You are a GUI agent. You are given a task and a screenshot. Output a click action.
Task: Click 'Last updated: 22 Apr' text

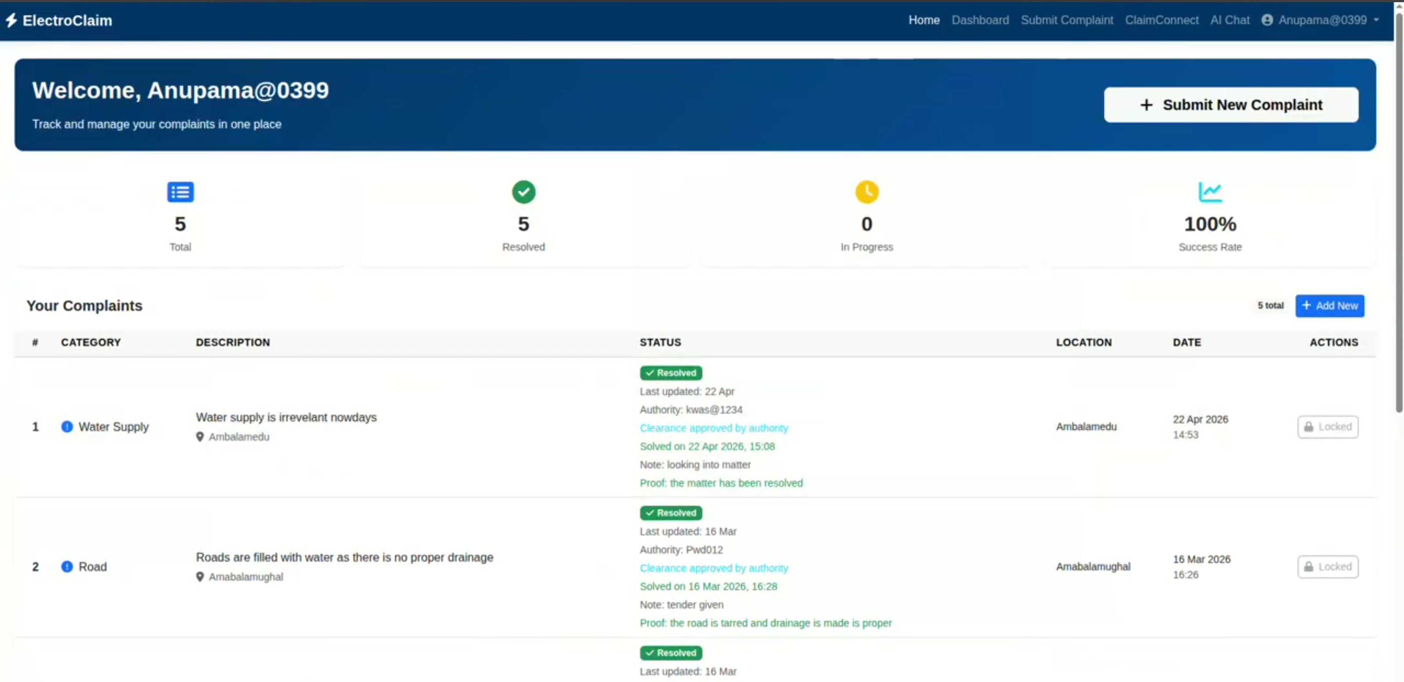[x=687, y=391]
